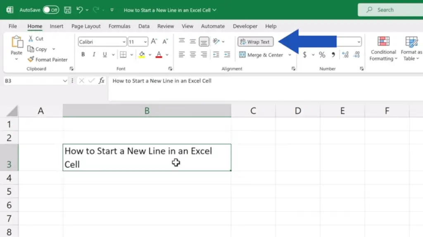The image size is (423, 237).
Task: Open the View tab
Action: tap(187, 26)
